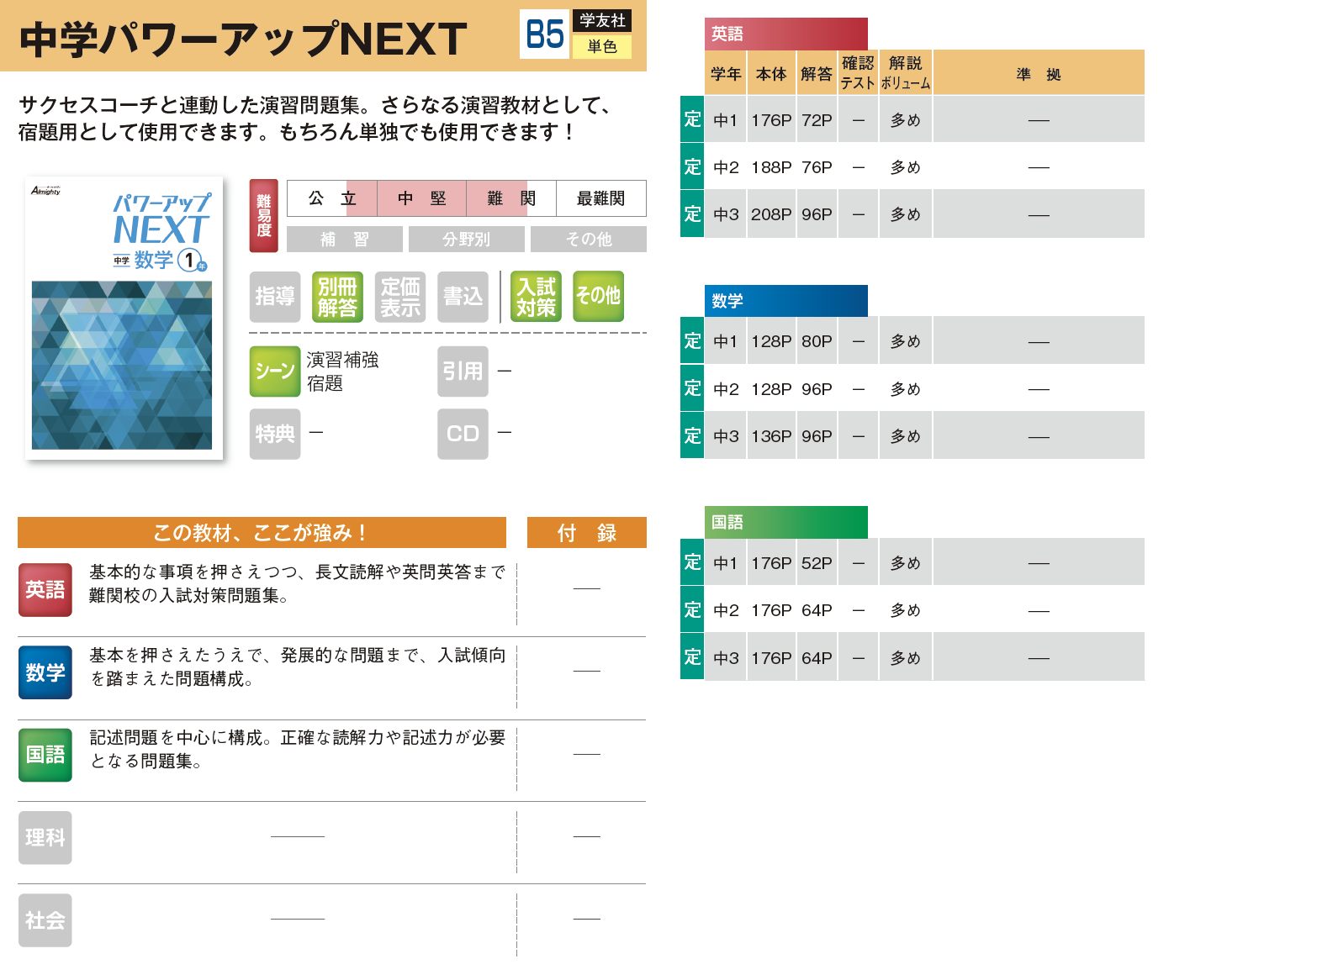Click the 定 marker for 数学 中2
Image resolution: width=1317 pixels, height=975 pixels.
coord(692,388)
